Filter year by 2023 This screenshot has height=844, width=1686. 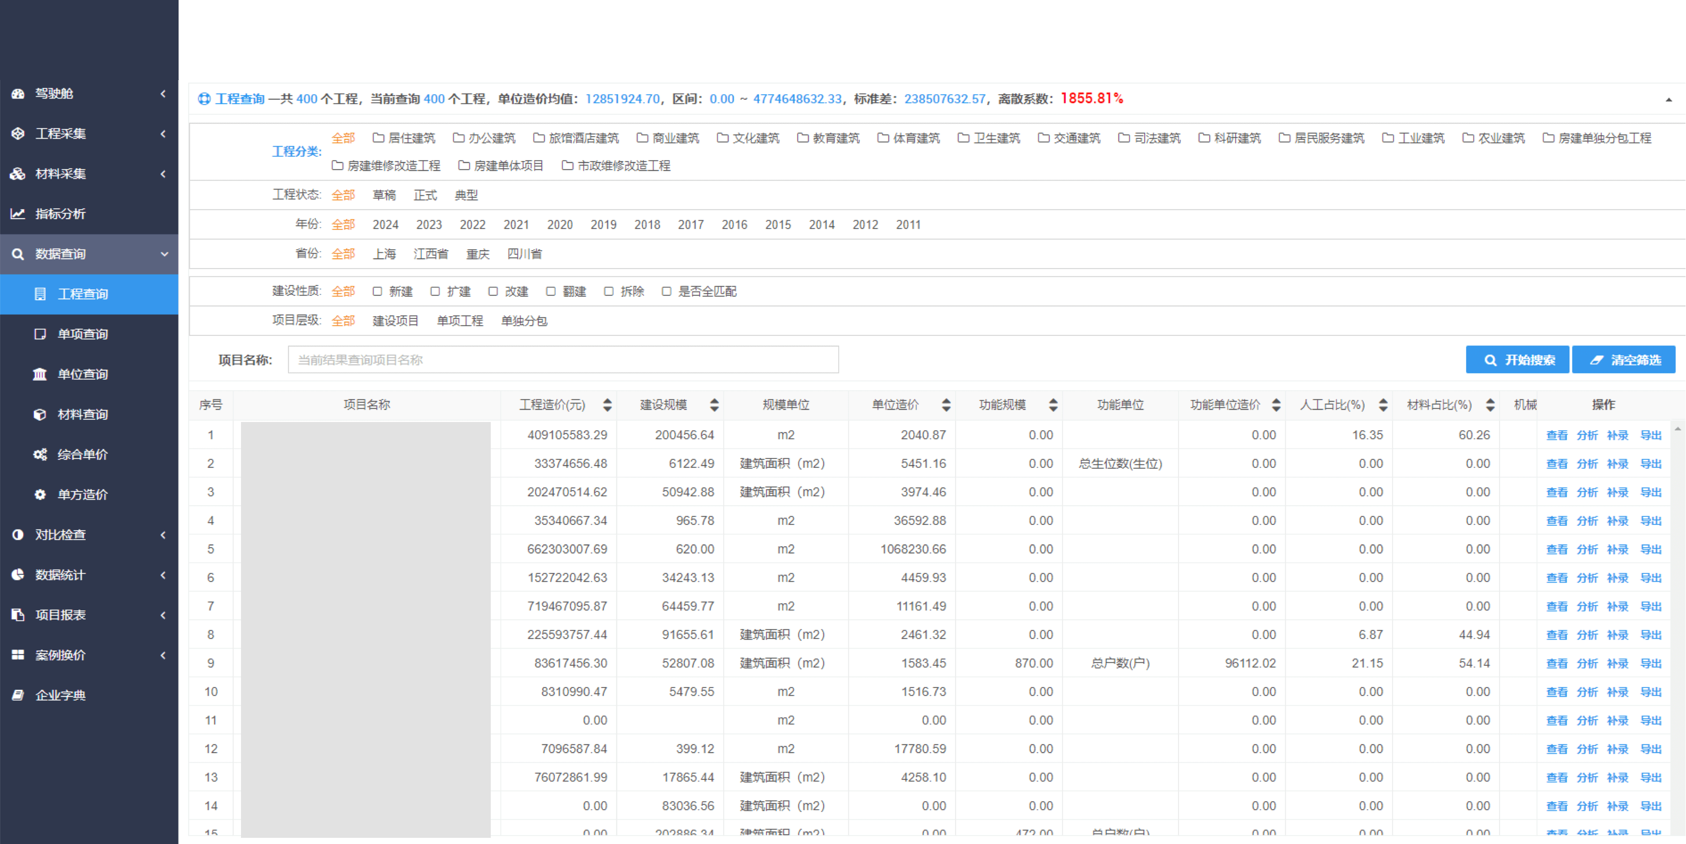(x=429, y=225)
